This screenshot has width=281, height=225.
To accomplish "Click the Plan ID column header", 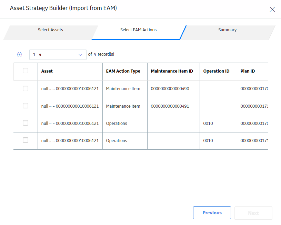I will click(x=253, y=71).
